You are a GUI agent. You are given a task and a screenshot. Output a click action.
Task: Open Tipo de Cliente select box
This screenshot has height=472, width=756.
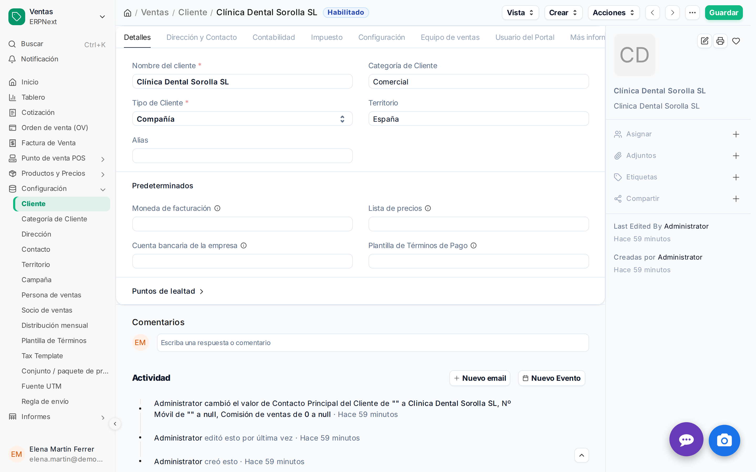[x=242, y=119]
